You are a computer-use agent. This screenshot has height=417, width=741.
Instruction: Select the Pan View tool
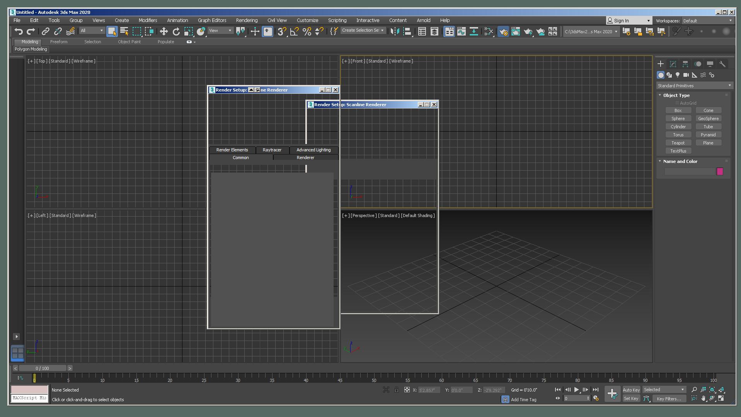[703, 398]
